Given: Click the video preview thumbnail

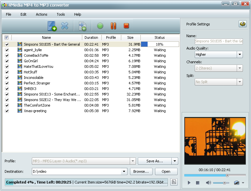Looking at the screenshot, I should tap(215, 141).
